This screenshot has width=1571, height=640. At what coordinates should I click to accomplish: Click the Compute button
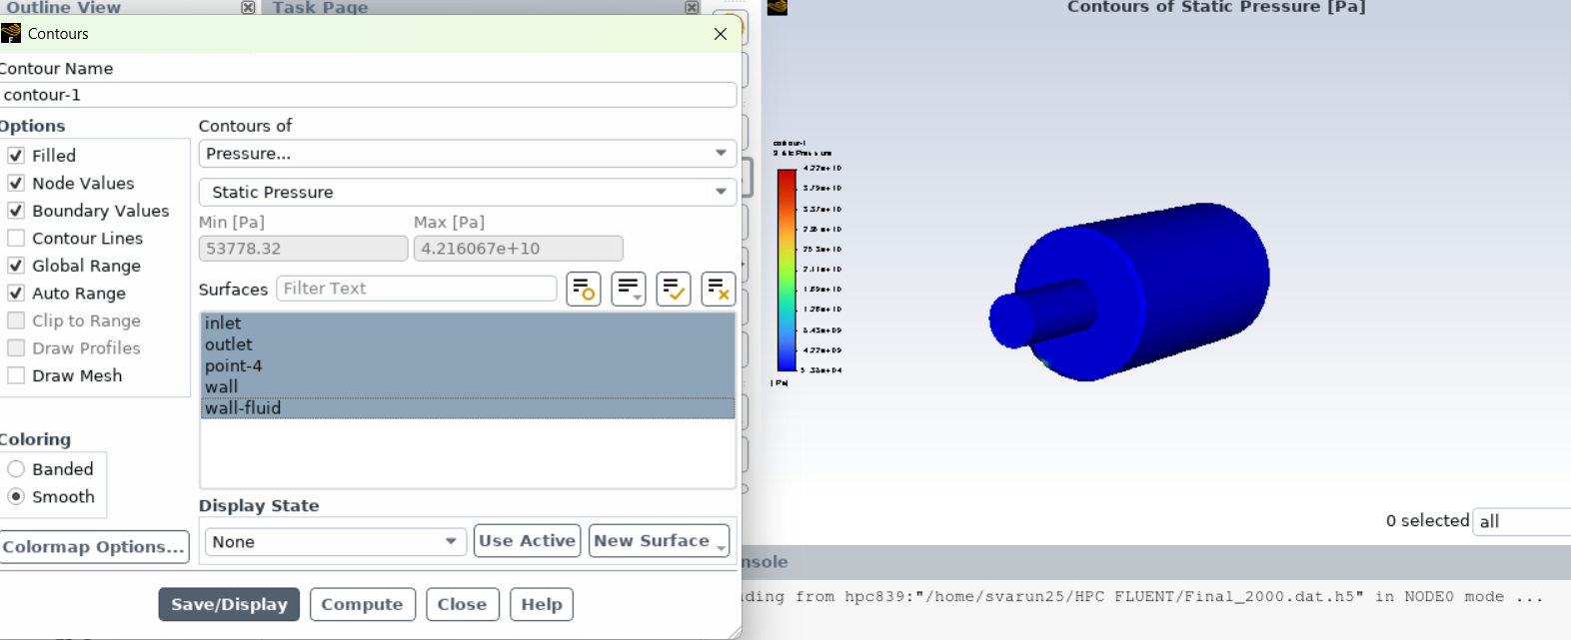pyautogui.click(x=362, y=604)
